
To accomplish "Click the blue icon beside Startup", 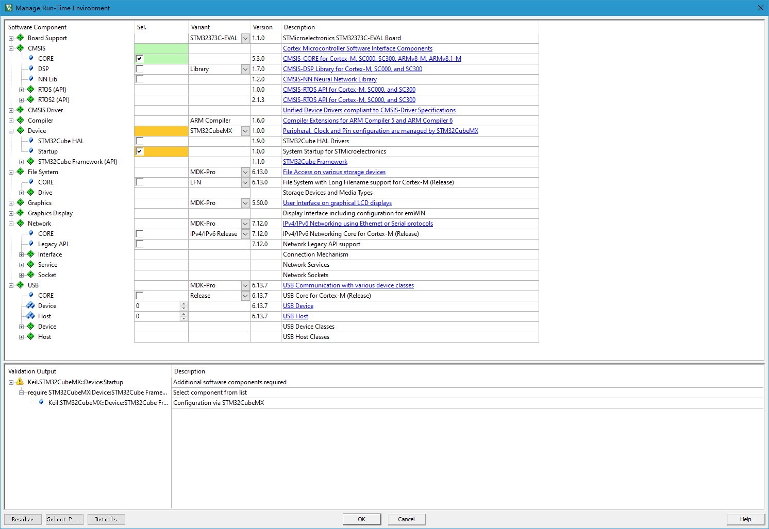I will click(31, 150).
